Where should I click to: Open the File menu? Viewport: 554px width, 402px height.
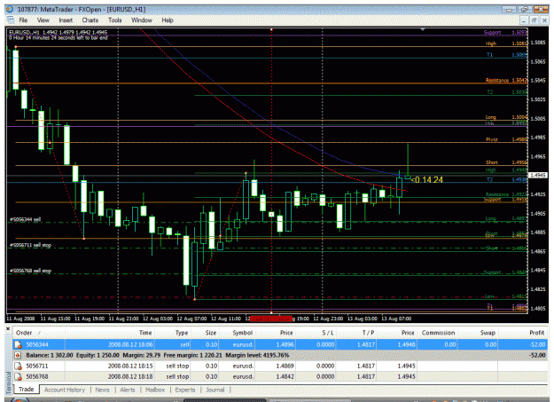(23, 20)
